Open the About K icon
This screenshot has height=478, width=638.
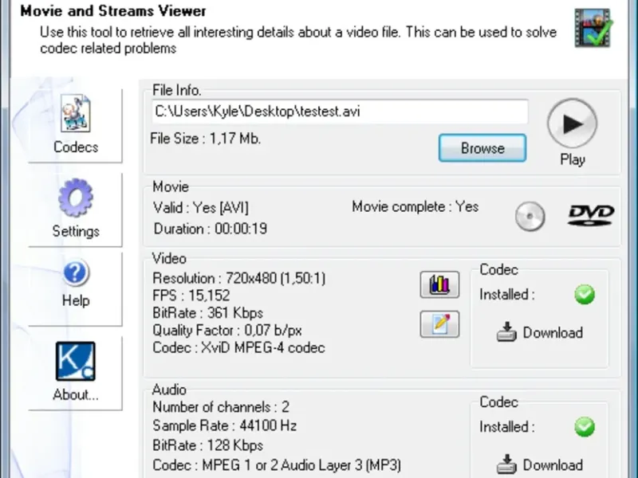pyautogui.click(x=76, y=361)
